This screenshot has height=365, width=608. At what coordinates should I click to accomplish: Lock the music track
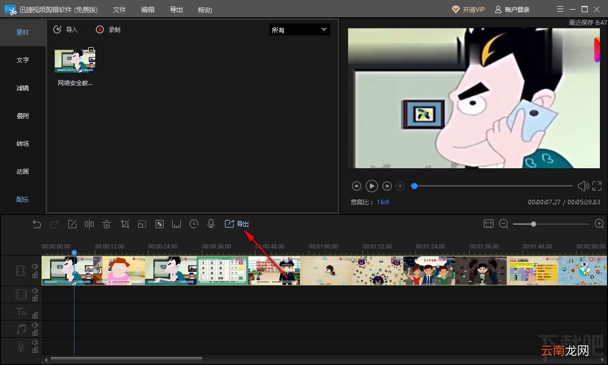click(x=35, y=333)
